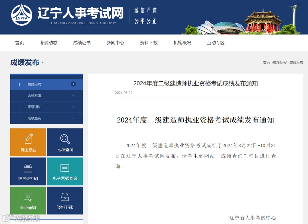Open the 互动专区 navigation item

[216, 43]
